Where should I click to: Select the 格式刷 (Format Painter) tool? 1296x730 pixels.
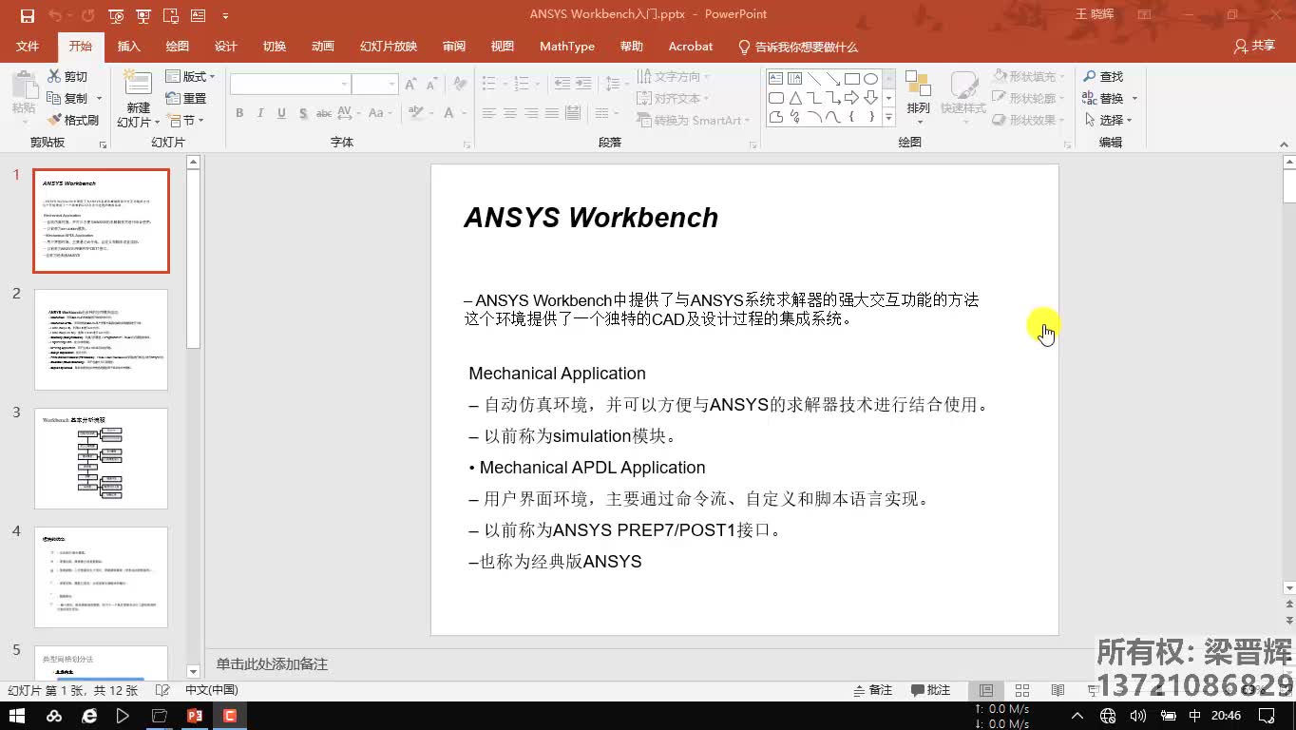(73, 120)
